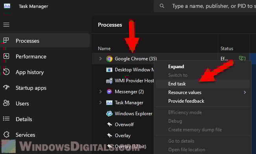Click the Task Manager window title text

tap(33, 6)
